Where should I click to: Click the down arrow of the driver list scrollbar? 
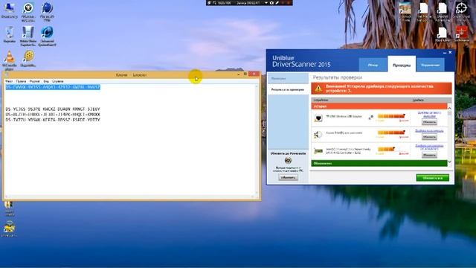point(449,162)
